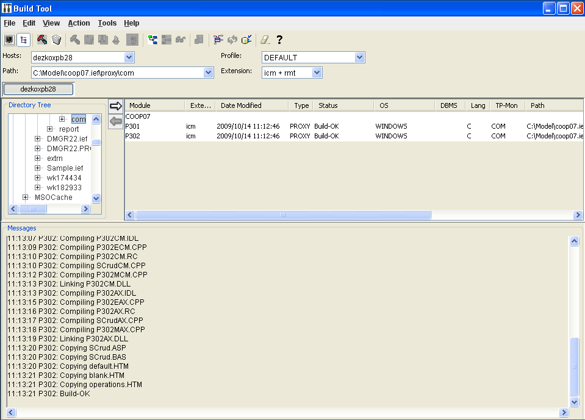This screenshot has height=420, width=585.
Task: Open the Action menu
Action: (79, 23)
